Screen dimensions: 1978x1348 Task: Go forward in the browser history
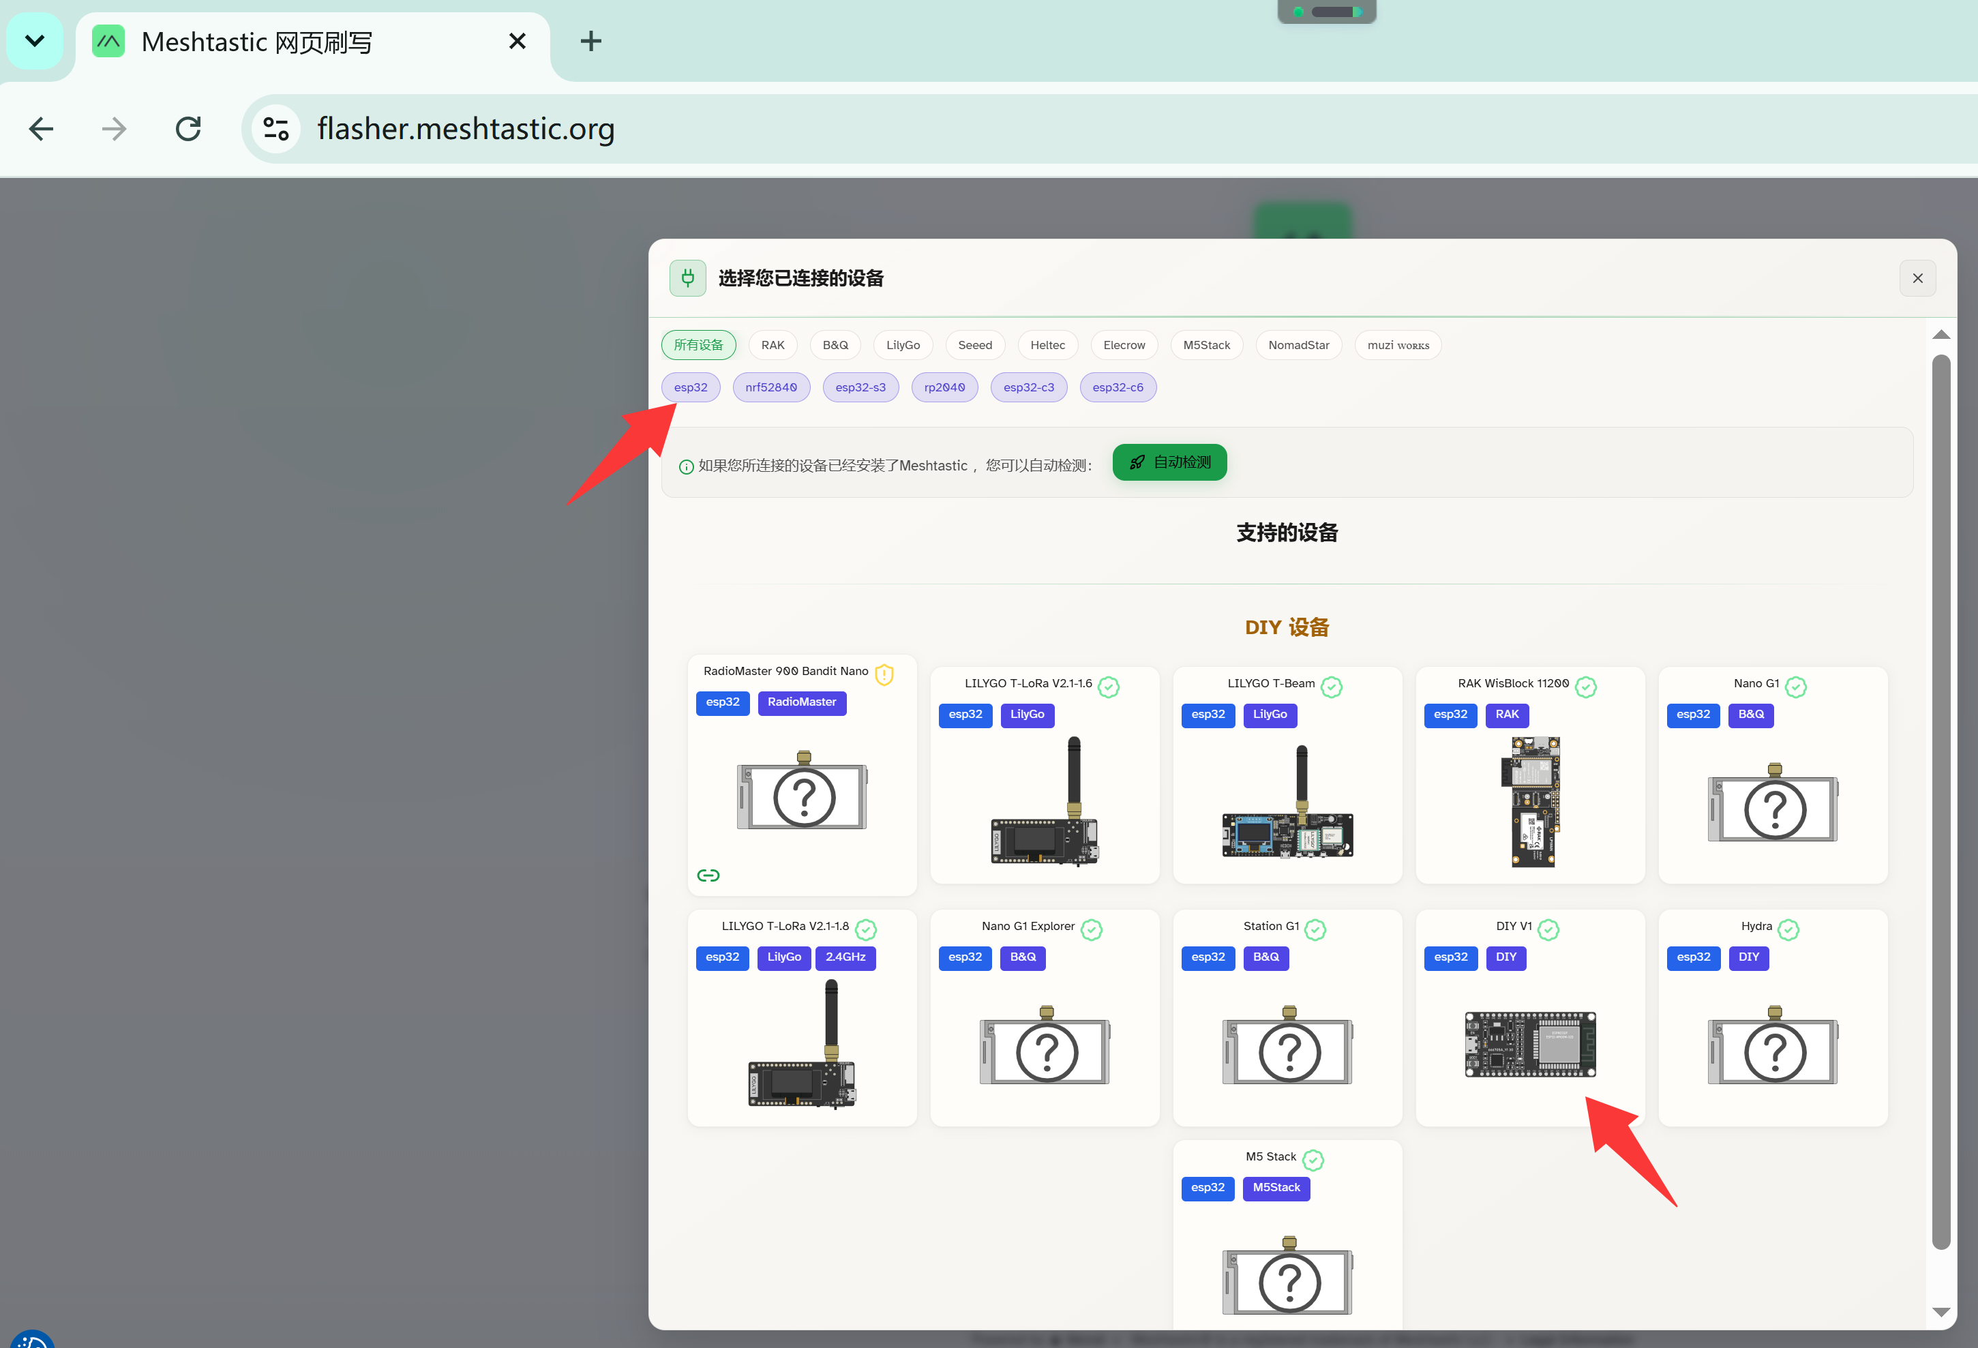(x=114, y=128)
